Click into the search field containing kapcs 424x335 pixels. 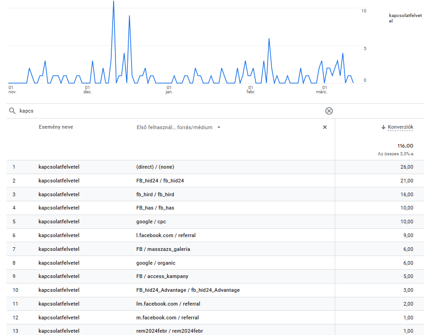[x=138, y=111]
